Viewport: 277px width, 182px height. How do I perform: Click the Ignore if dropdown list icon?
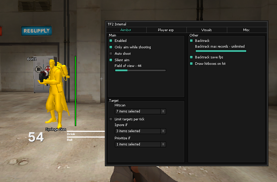163,131
